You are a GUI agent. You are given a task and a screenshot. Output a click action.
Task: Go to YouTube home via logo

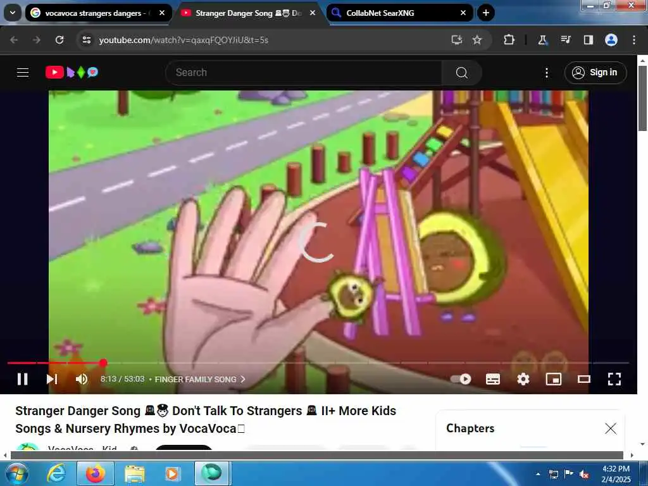(x=72, y=72)
